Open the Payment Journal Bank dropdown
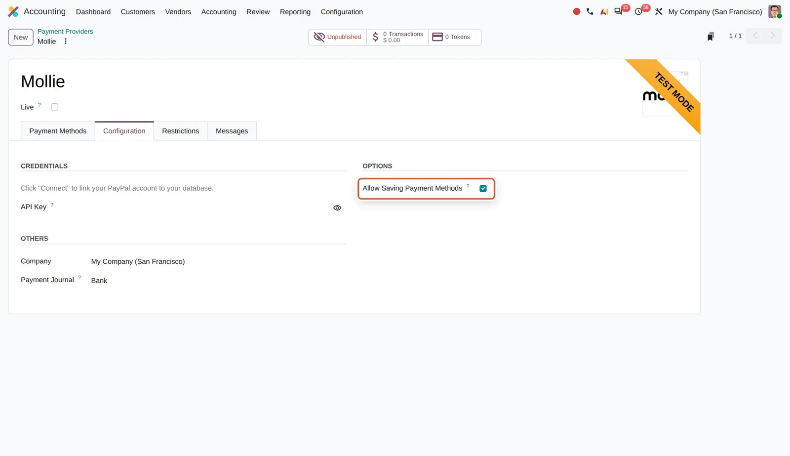Image resolution: width=790 pixels, height=456 pixels. coord(218,280)
